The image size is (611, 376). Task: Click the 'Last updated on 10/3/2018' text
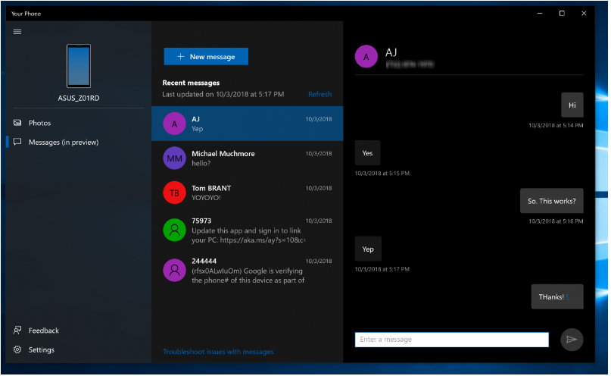(223, 95)
